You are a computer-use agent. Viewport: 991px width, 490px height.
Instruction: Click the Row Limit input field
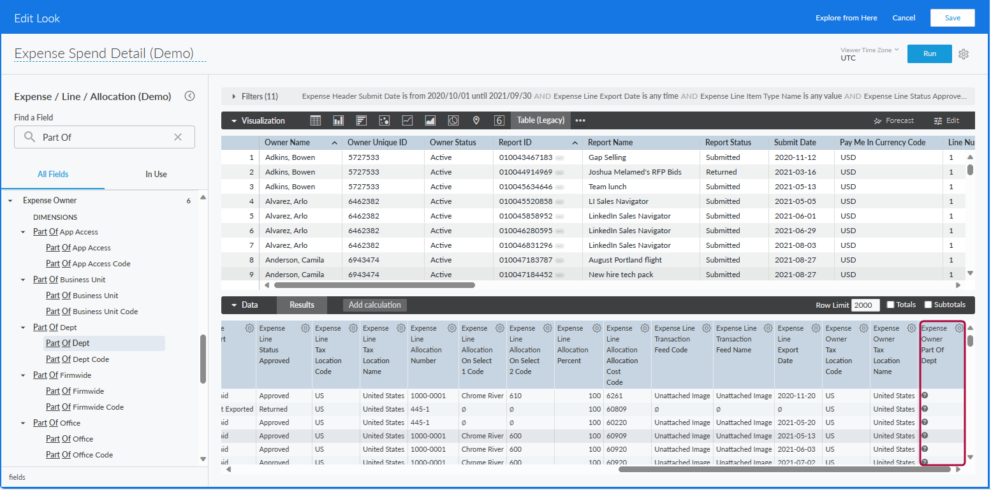(x=865, y=305)
